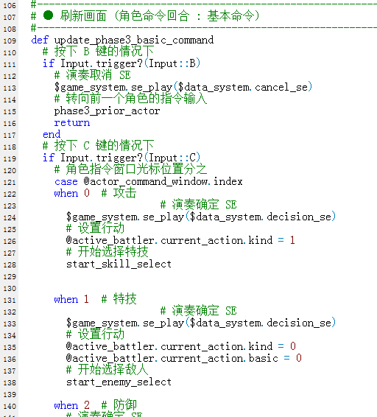This screenshot has width=377, height=417.
Task: Click the 'end' keyword on line 117
Action: pos(52,134)
